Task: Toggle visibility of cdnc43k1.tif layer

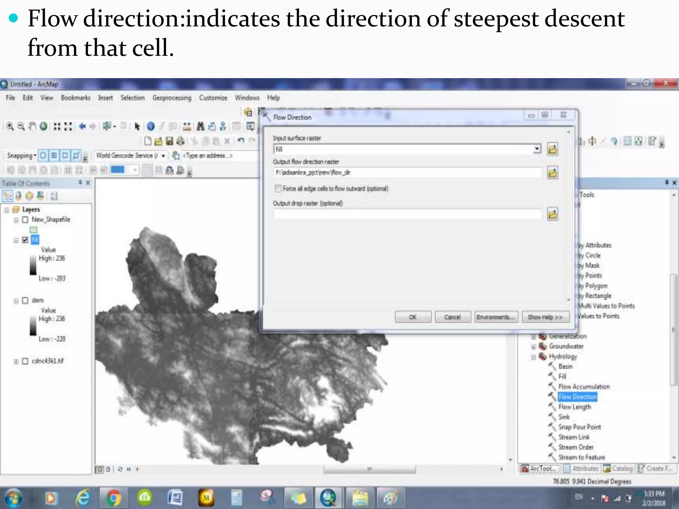Action: (x=25, y=361)
